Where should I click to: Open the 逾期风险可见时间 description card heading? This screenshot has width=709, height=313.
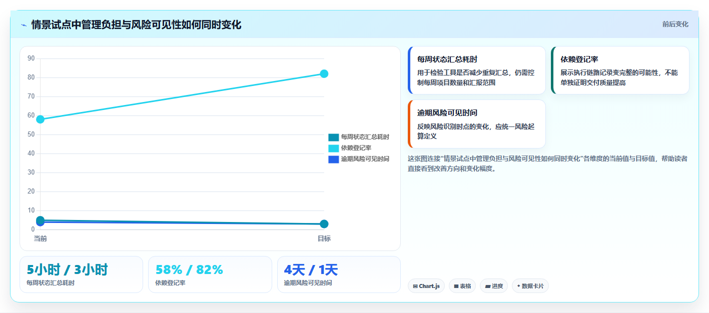pyautogui.click(x=447, y=113)
